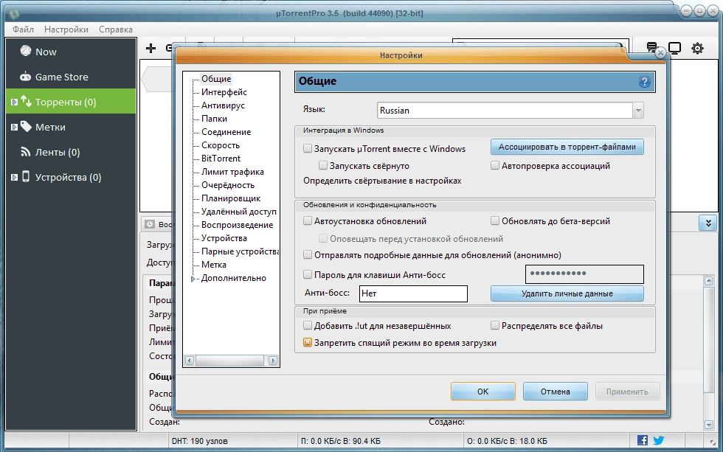Open the Файл menu
The image size is (723, 452).
point(23,29)
